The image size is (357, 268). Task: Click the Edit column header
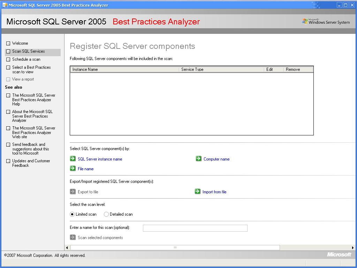click(274, 69)
